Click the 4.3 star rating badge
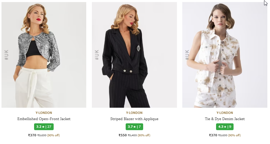Image resolution: width=270 pixels, height=144 pixels. 225,127
